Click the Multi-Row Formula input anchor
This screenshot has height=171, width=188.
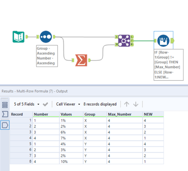pos(155,41)
